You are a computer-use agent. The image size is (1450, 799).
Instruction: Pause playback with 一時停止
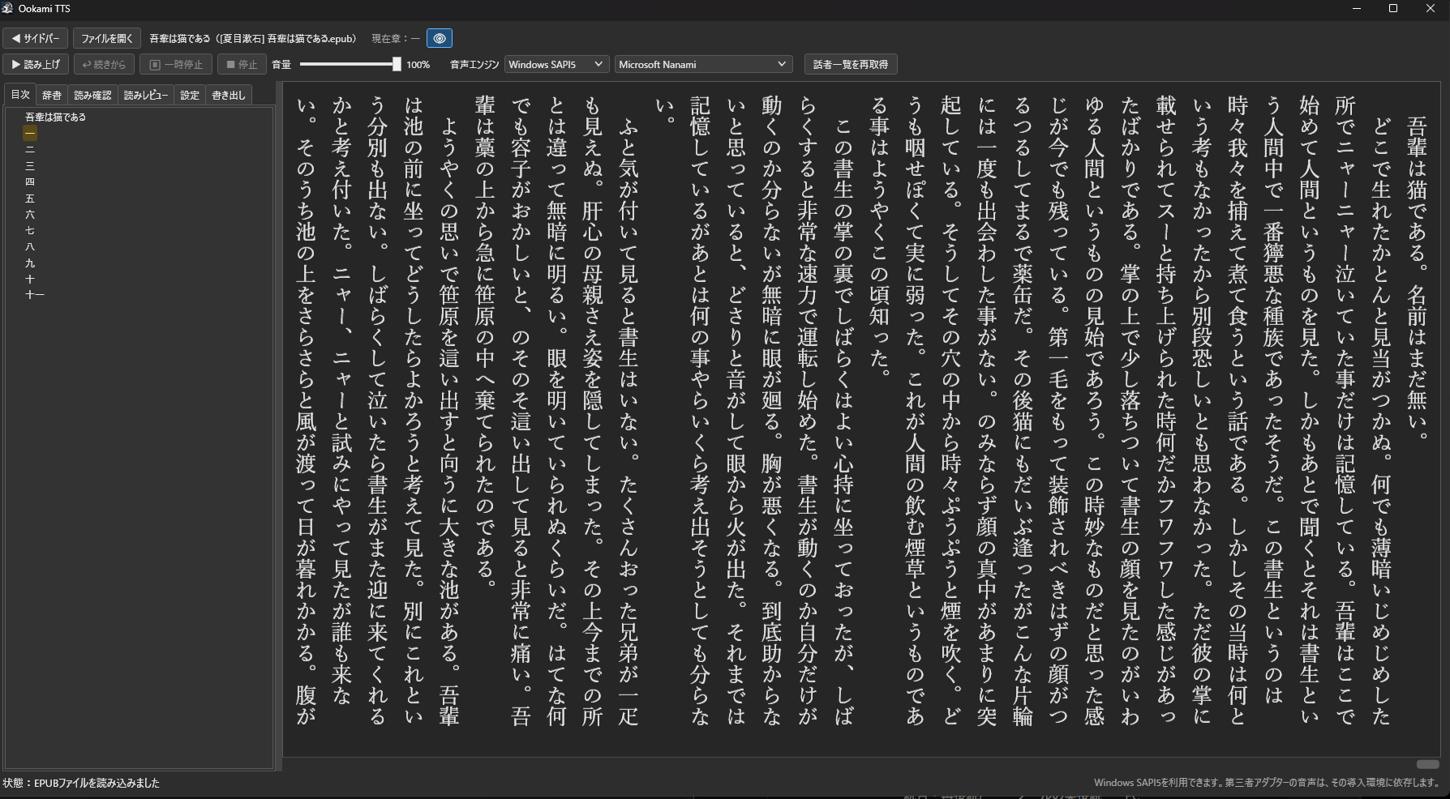(176, 64)
